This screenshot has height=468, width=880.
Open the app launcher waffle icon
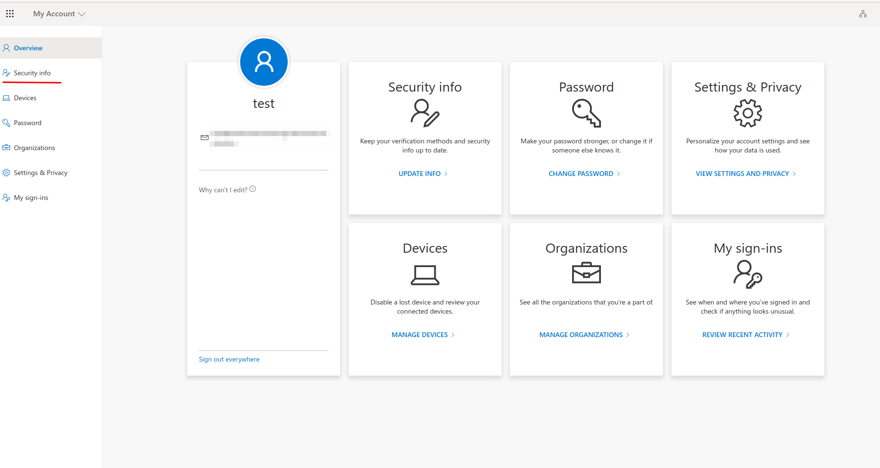(x=10, y=14)
